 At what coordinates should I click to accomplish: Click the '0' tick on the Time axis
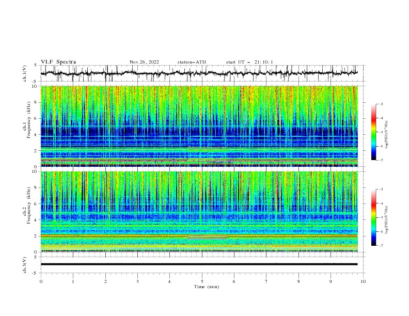(x=41, y=281)
